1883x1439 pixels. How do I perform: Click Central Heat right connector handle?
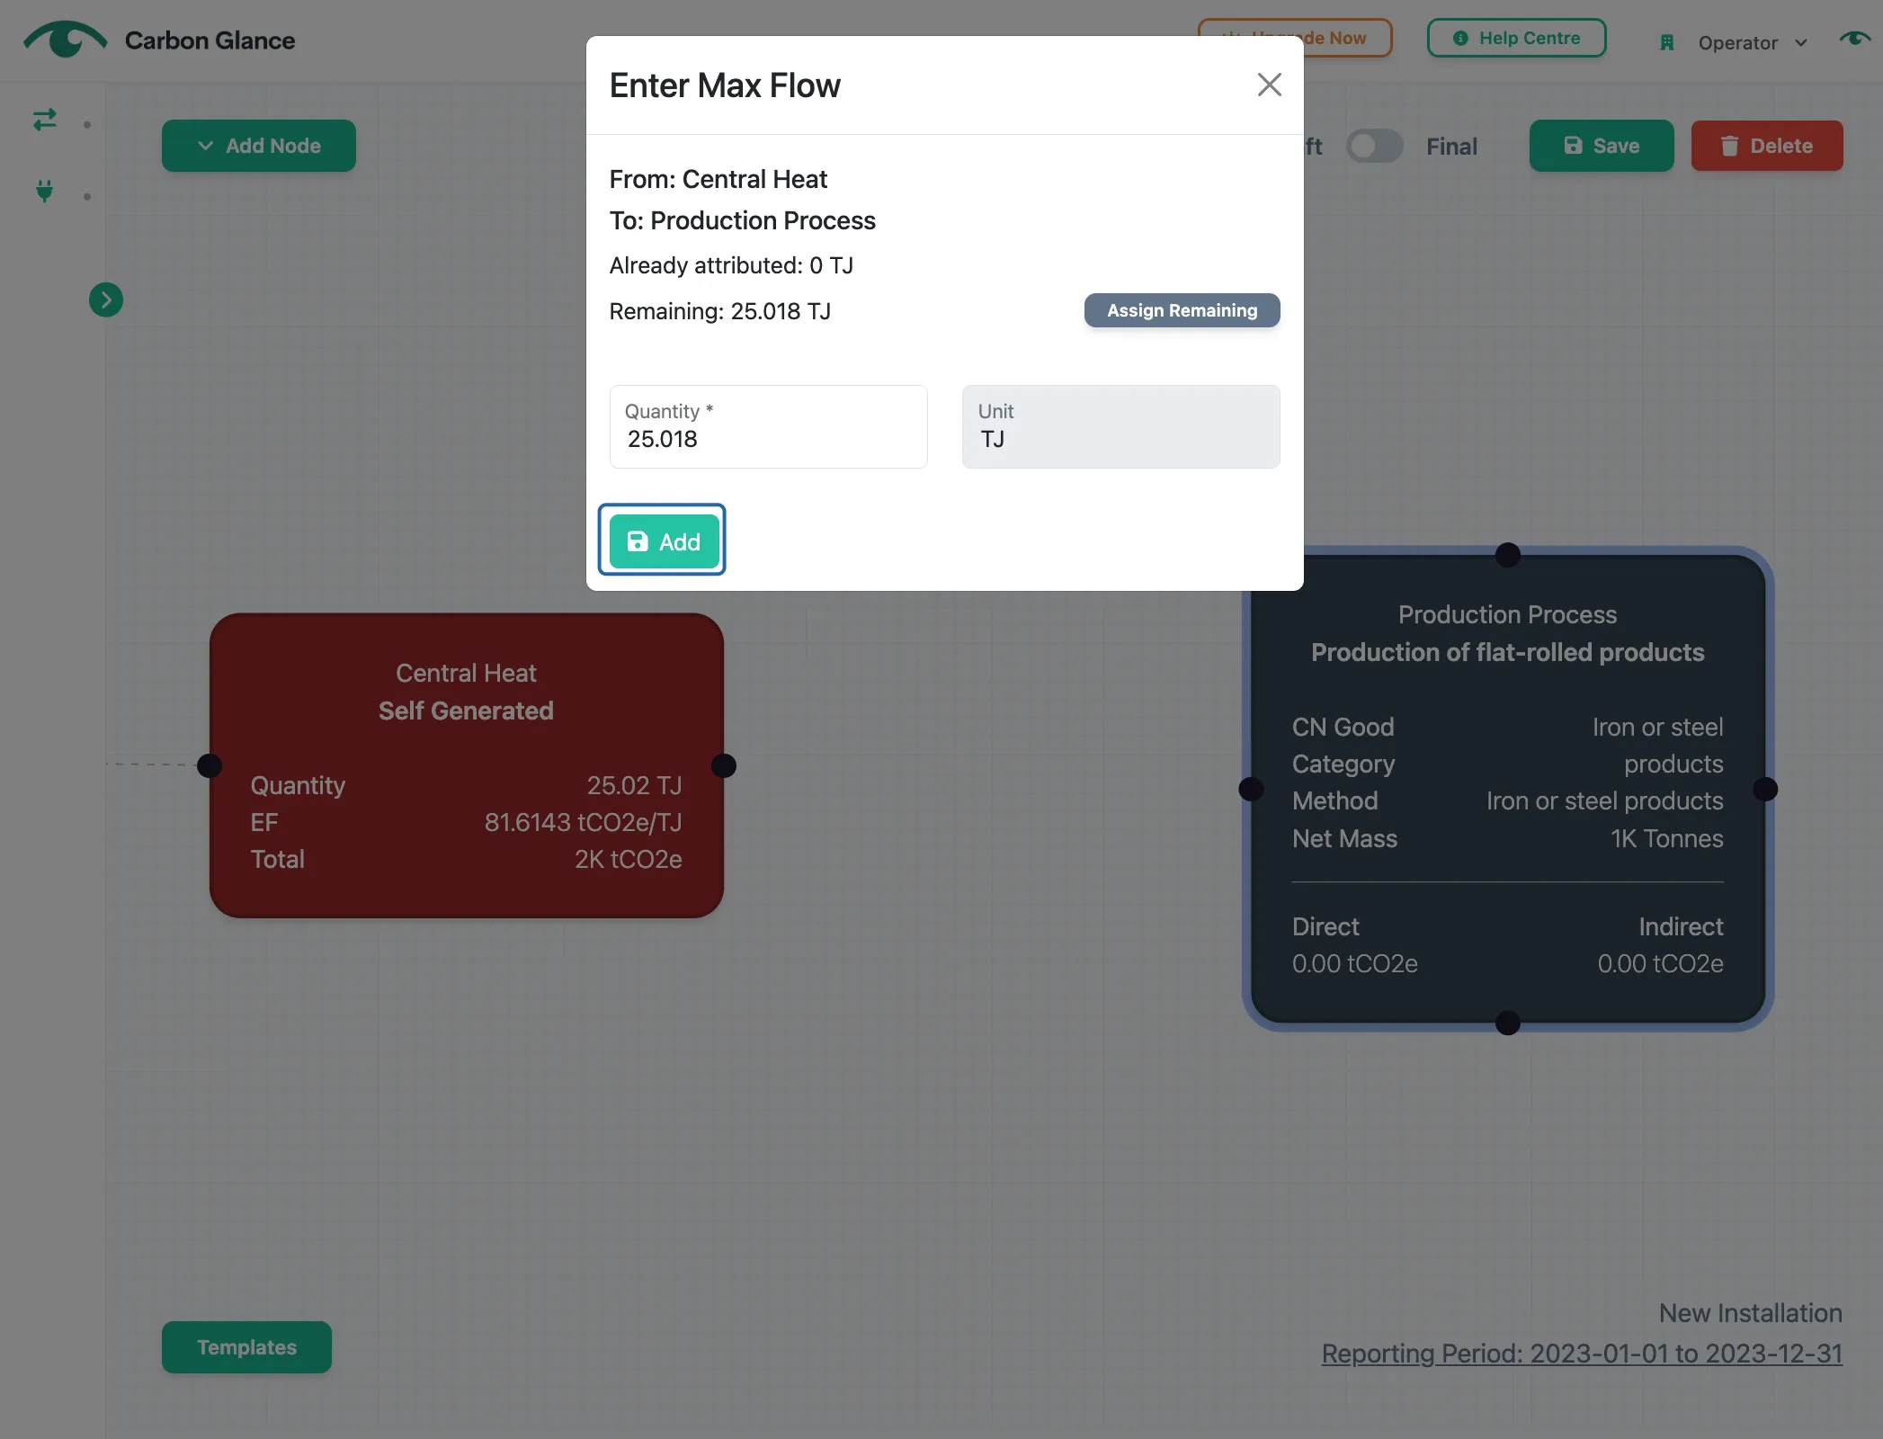pyautogui.click(x=723, y=765)
